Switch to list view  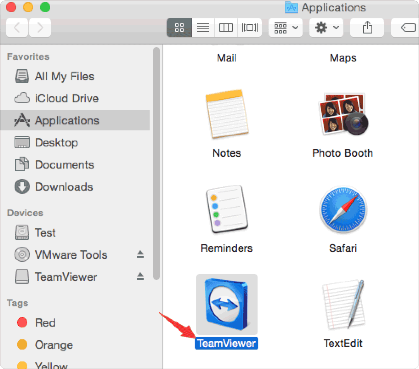click(x=203, y=28)
